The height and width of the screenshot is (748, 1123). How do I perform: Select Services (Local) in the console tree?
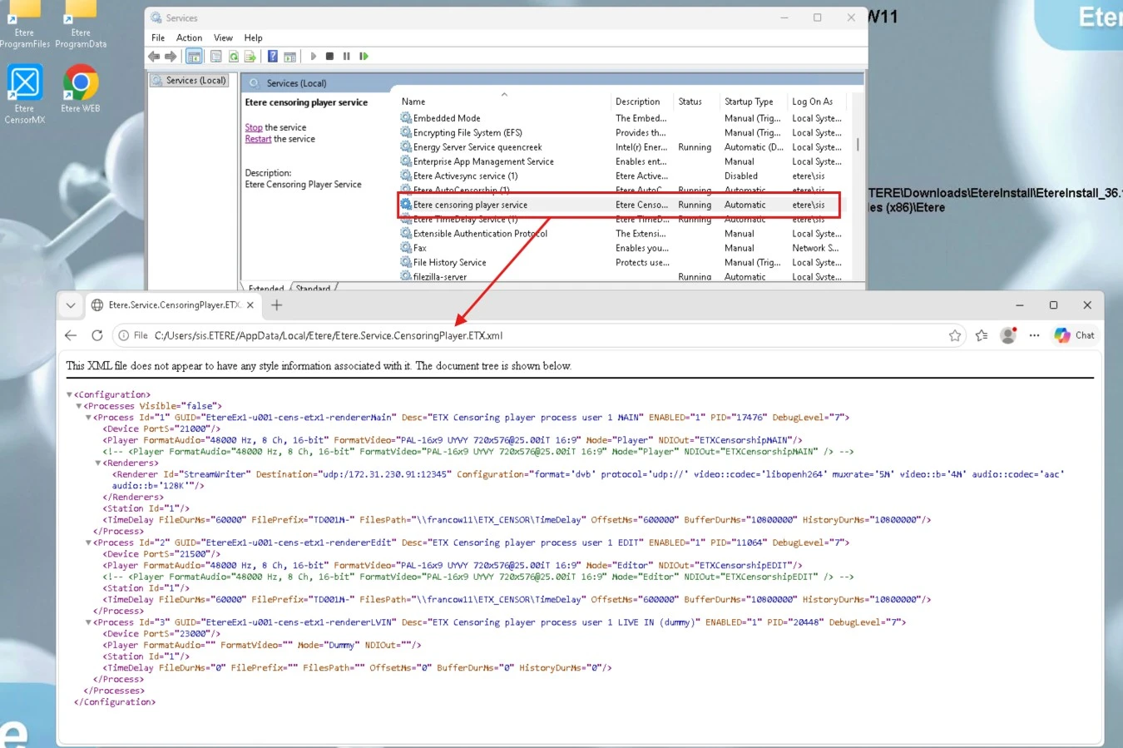click(x=189, y=81)
